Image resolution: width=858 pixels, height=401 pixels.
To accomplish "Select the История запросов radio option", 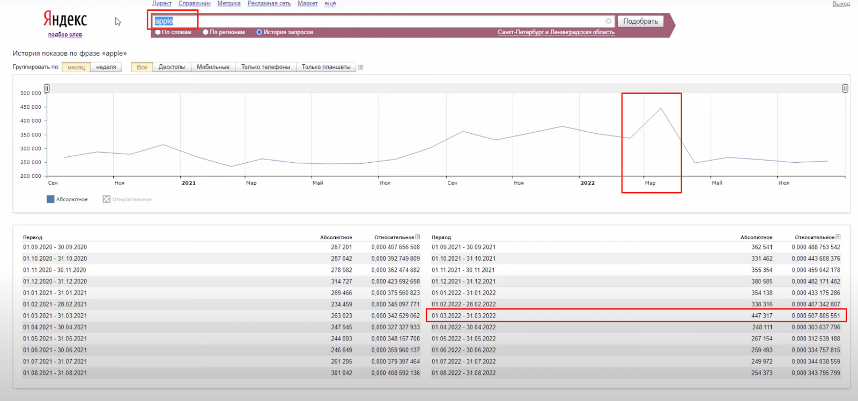I will coord(259,32).
